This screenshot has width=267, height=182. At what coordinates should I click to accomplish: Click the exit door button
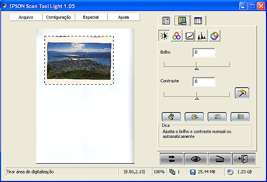(244, 159)
